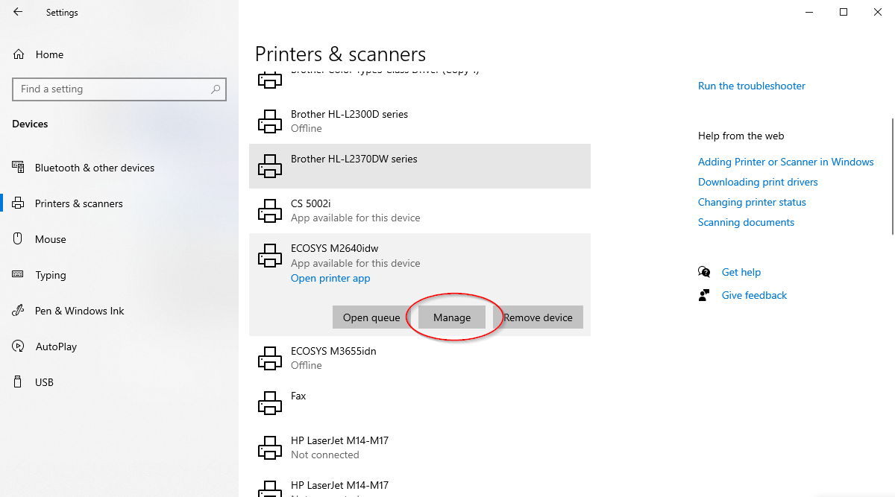Click the Remove device button

click(x=538, y=317)
